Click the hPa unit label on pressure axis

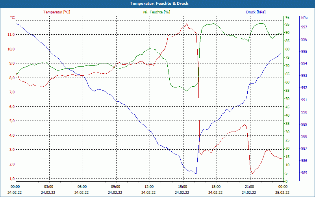(304, 18)
